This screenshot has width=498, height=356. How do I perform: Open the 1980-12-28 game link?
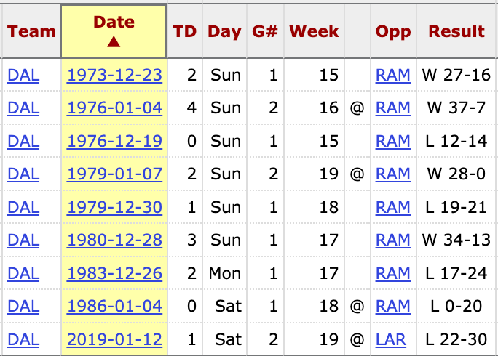pyautogui.click(x=114, y=240)
